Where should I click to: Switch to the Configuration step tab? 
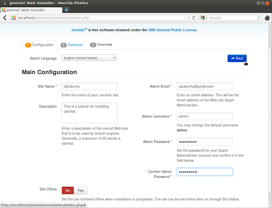(x=40, y=45)
